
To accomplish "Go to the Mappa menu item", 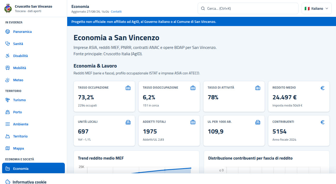I will pyautogui.click(x=33, y=148).
